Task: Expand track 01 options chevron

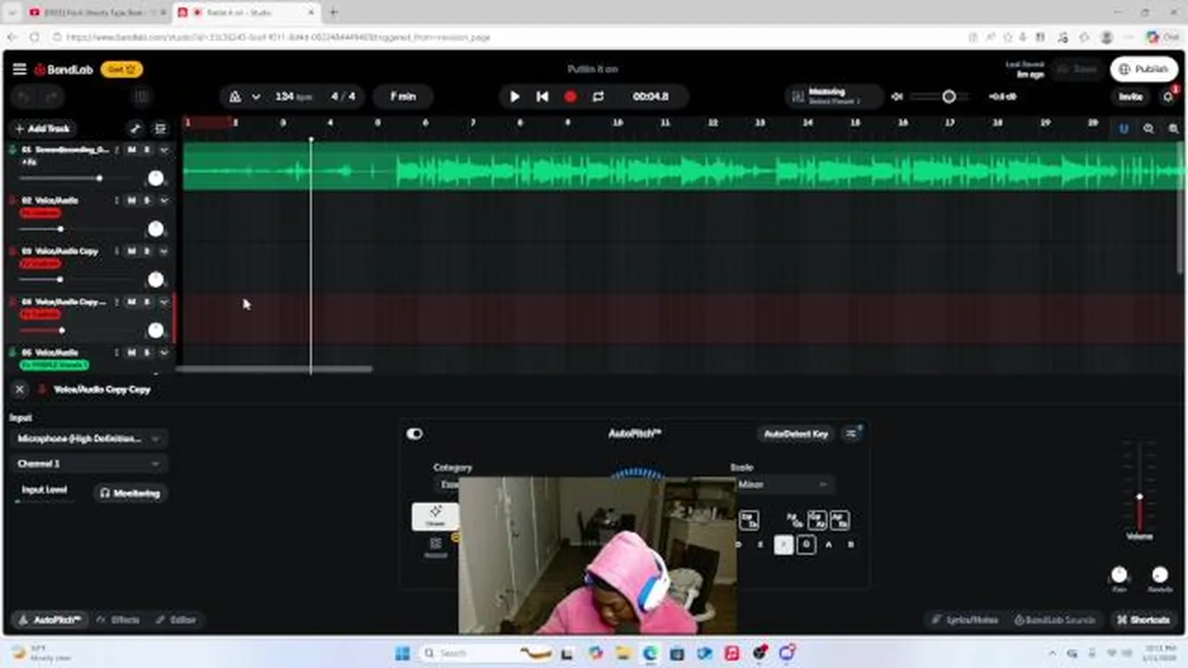Action: [164, 149]
